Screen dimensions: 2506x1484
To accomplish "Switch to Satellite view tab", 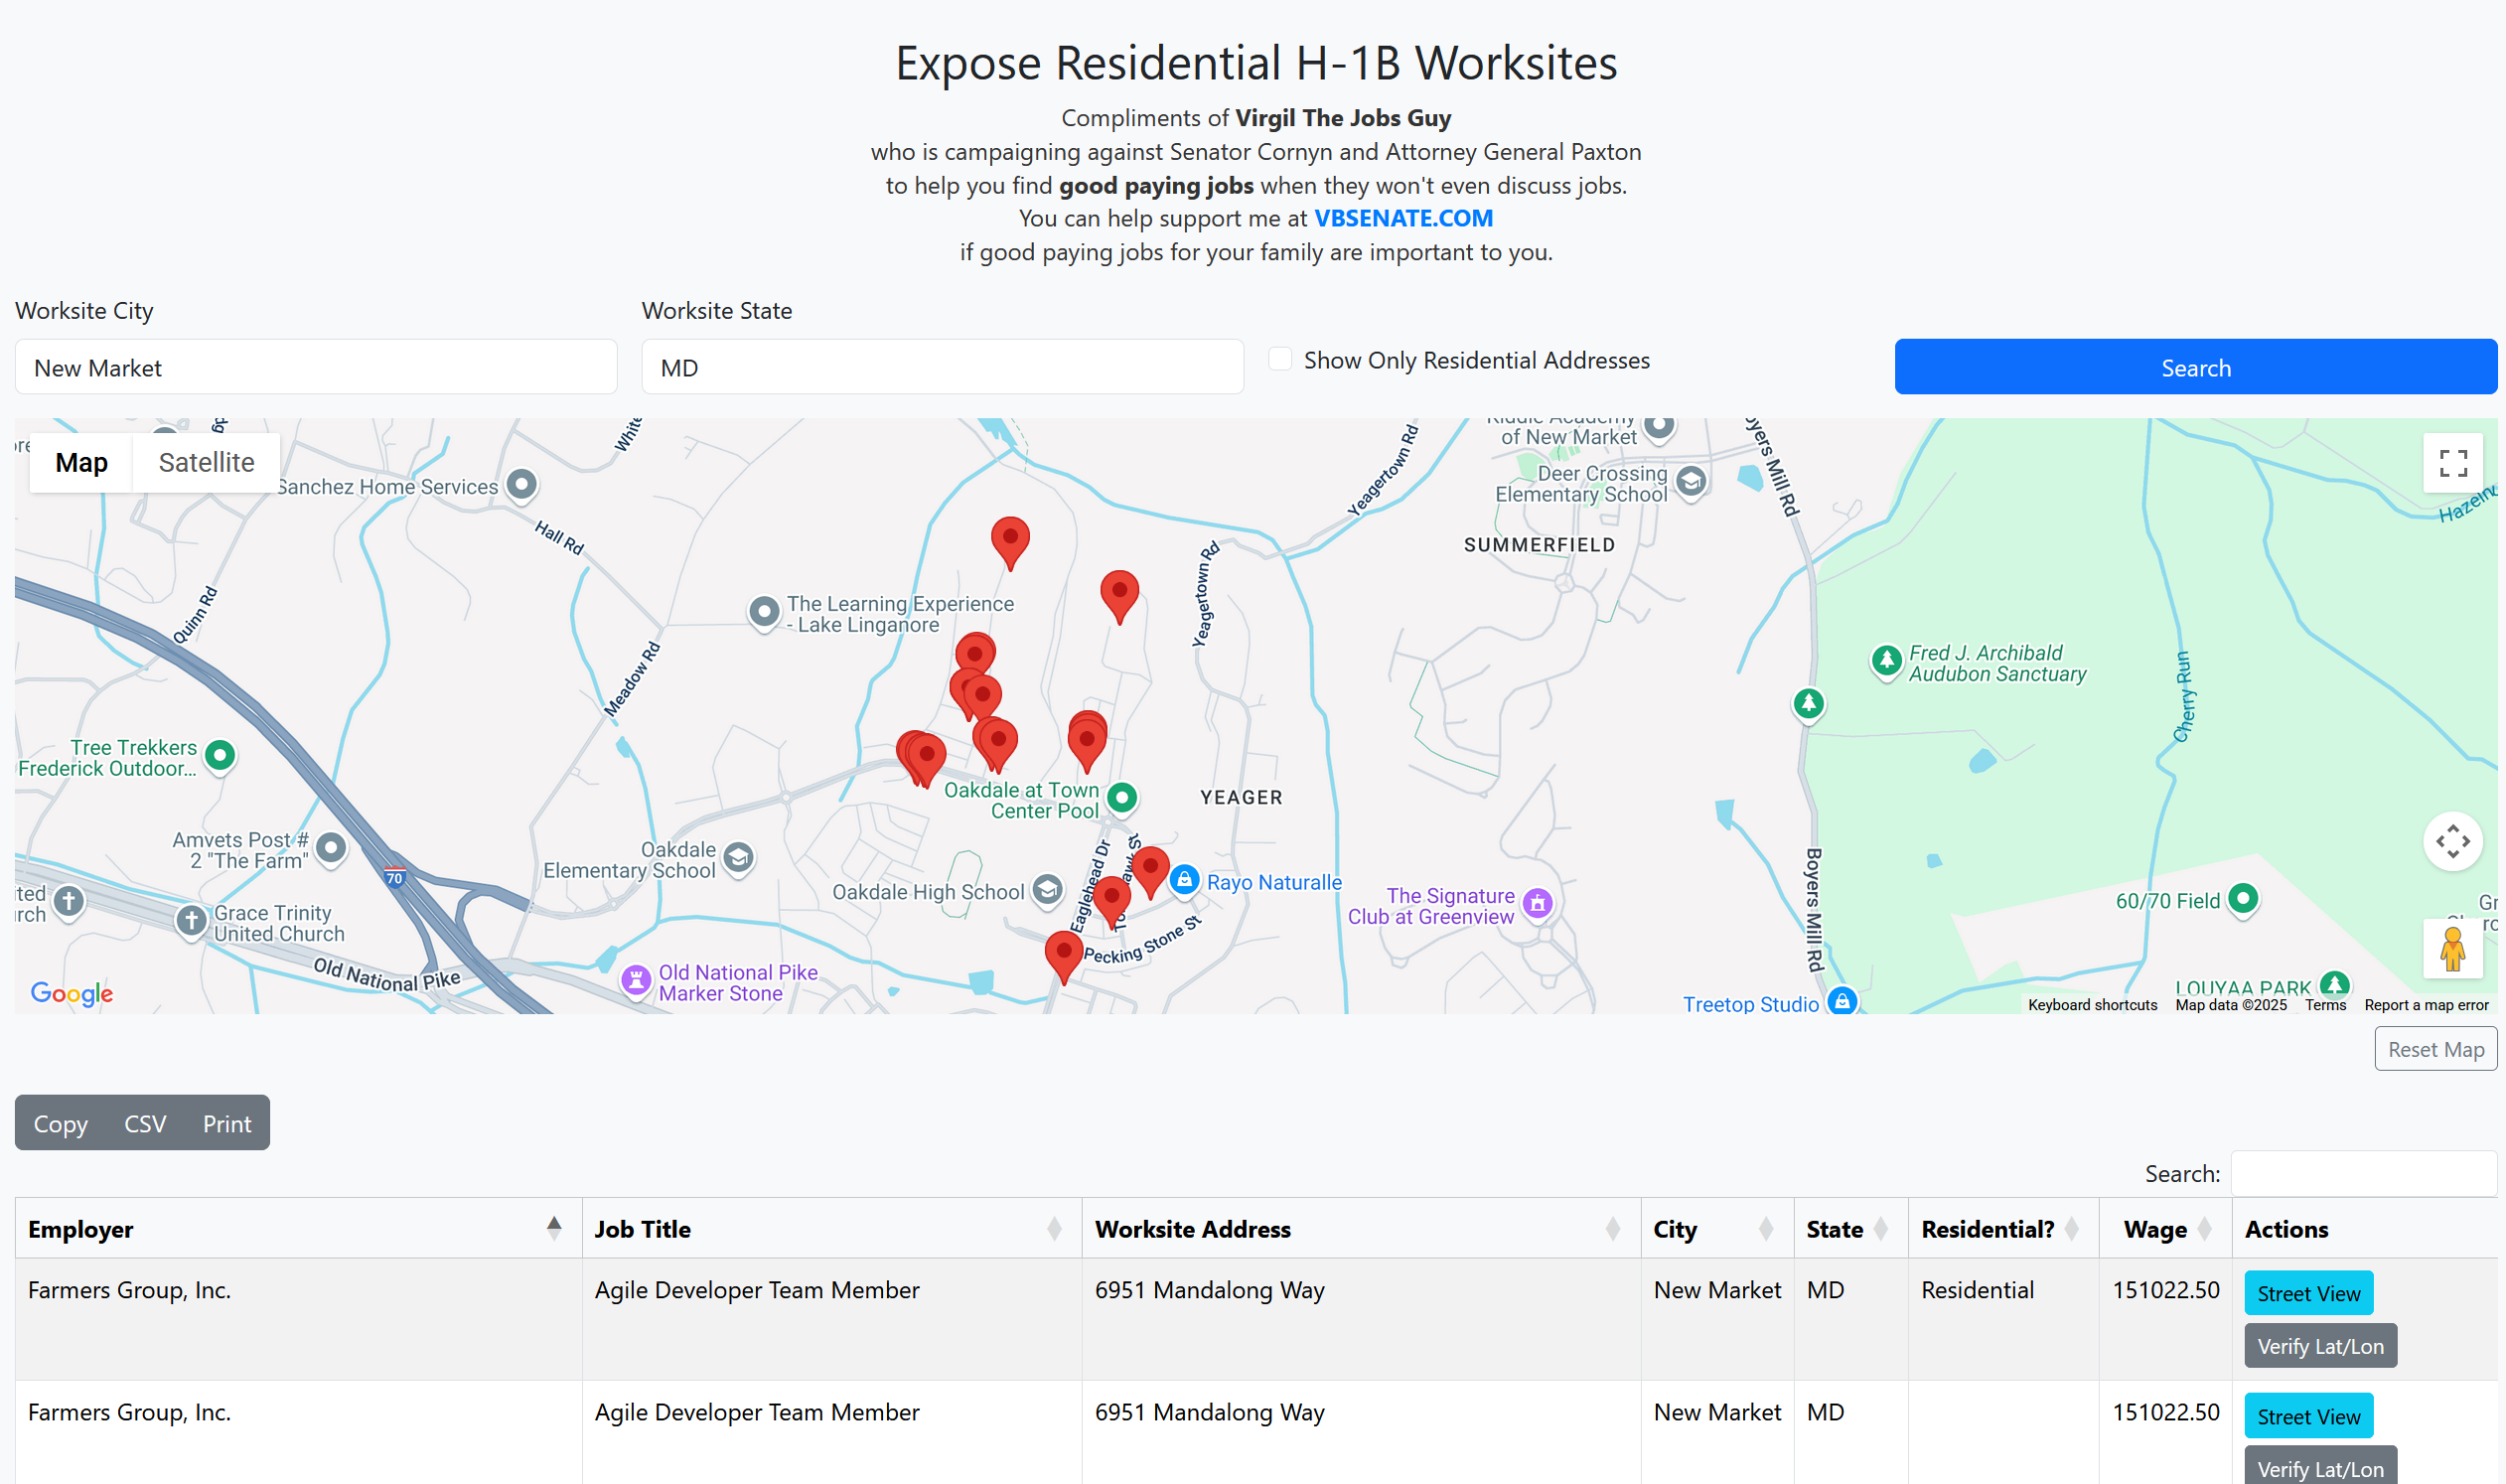I will tap(206, 463).
